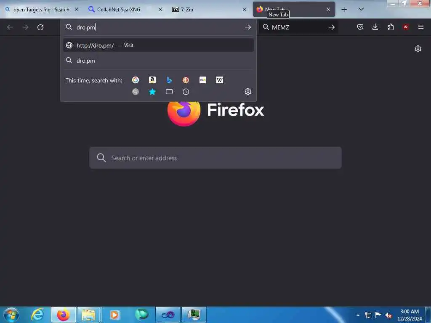Open the green-monitor app on taskbar
Image resolution: width=431 pixels, height=323 pixels.
(x=194, y=315)
